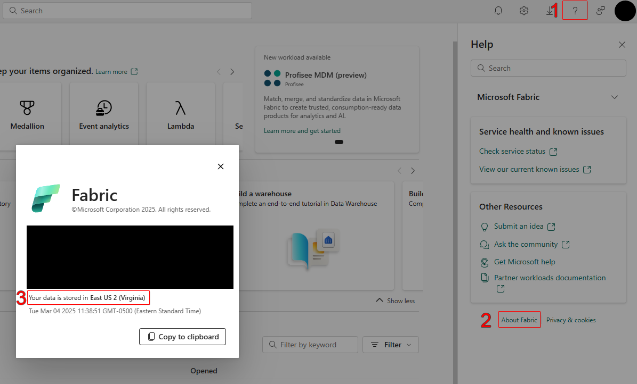The image size is (637, 384).
Task: Click the Privacy & cookies link
Action: (x=571, y=320)
